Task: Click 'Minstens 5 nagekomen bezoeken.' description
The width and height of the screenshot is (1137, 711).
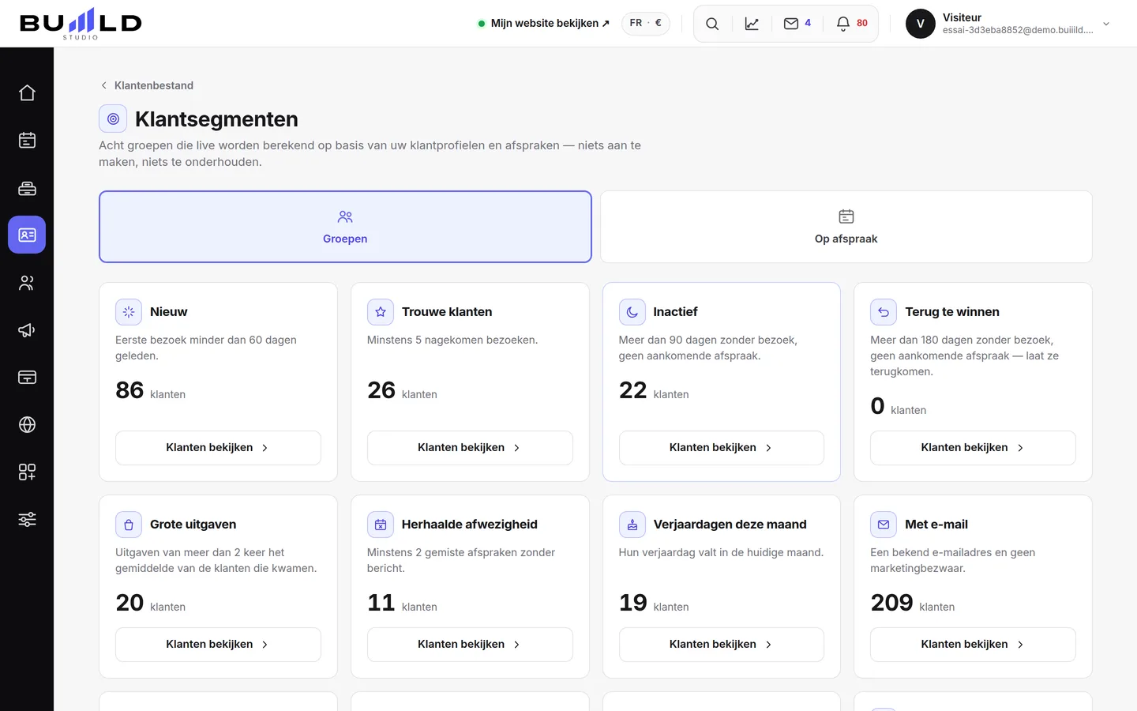Action: (452, 340)
